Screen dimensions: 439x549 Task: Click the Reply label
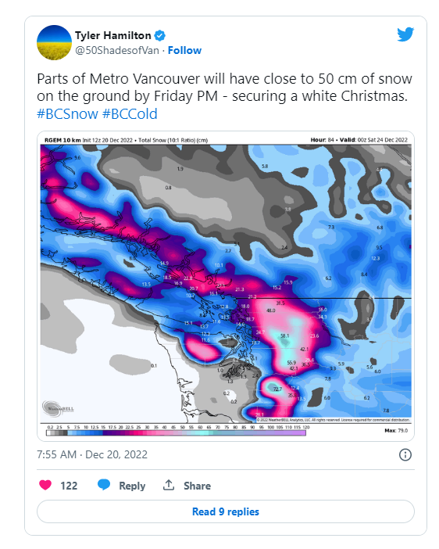(132, 486)
